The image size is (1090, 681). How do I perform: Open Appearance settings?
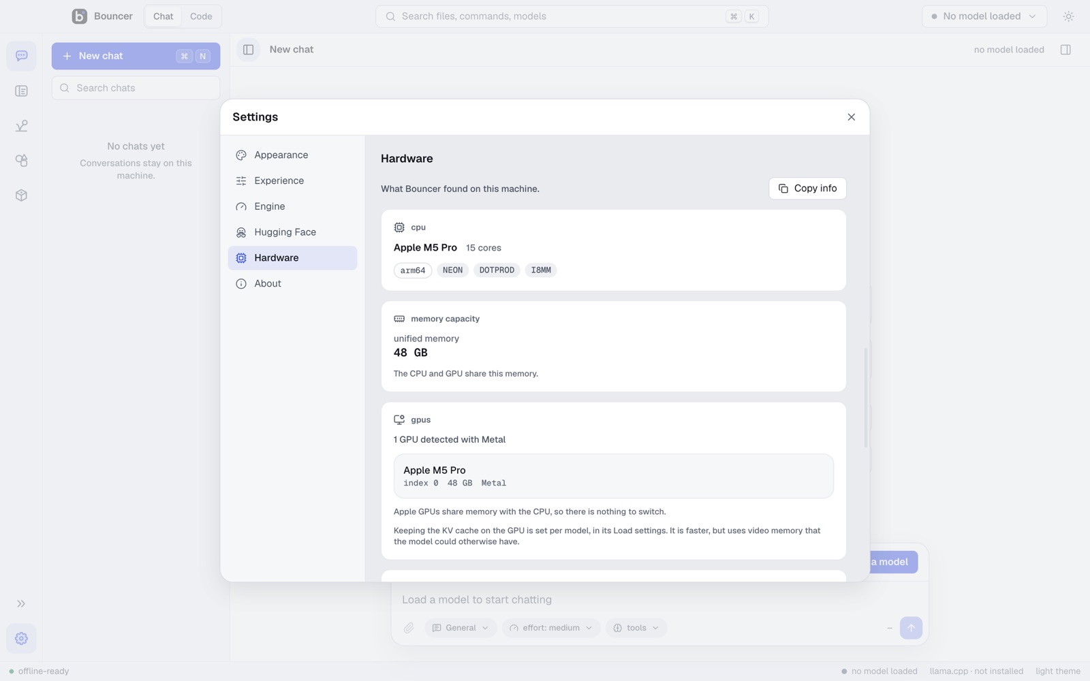292,155
